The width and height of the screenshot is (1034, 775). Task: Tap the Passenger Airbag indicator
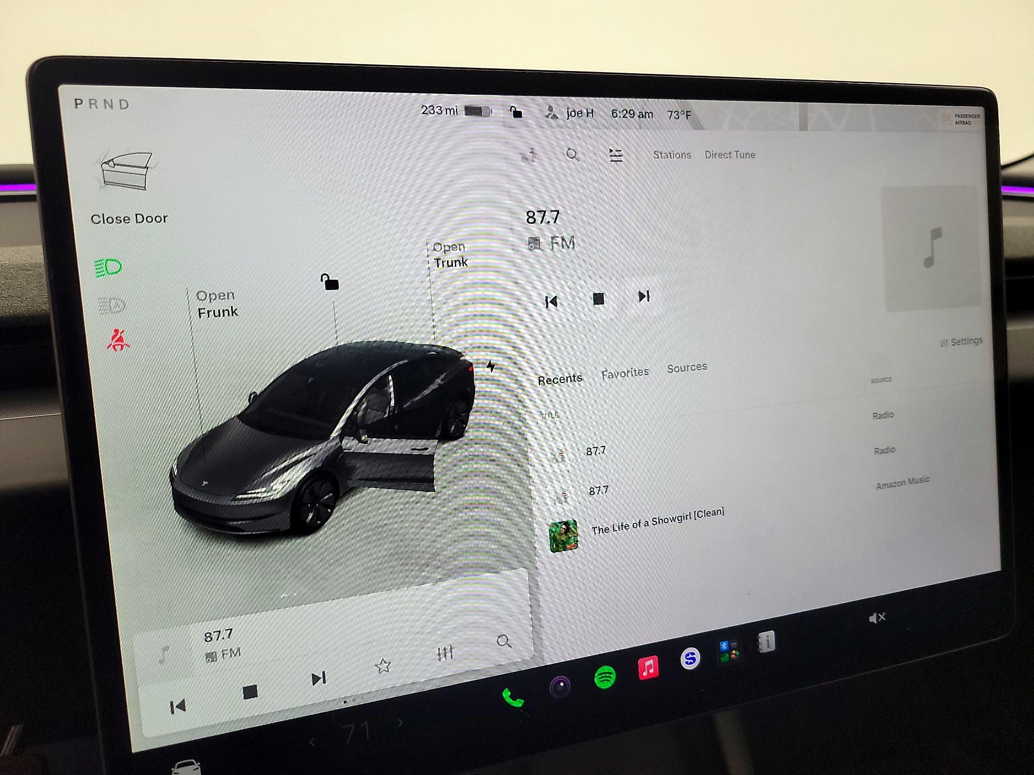(x=962, y=119)
